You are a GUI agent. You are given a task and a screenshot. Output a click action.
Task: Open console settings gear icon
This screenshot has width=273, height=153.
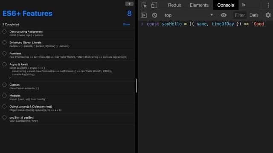(x=268, y=15)
